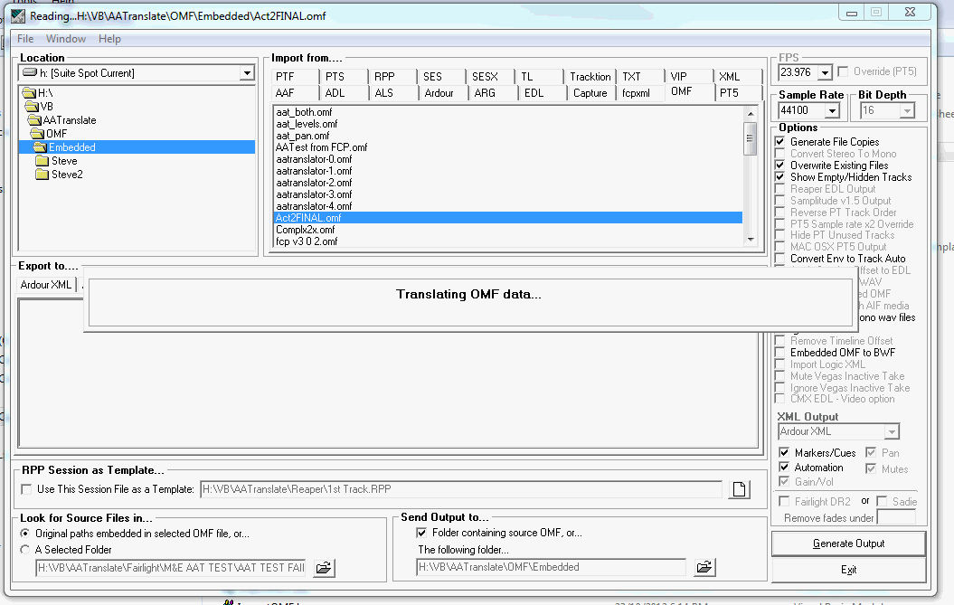Select aat_levels.omf in the file list
954x605 pixels.
click(307, 124)
